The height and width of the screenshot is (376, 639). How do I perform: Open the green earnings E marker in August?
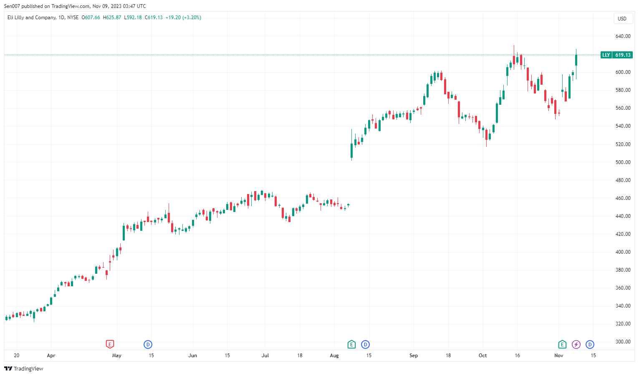(x=351, y=344)
